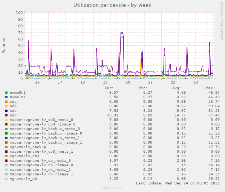Image resolution: width=225 pixels, height=192 pixels.
Task: Click the vgnvme/lv_db legend label
Action: (23, 179)
